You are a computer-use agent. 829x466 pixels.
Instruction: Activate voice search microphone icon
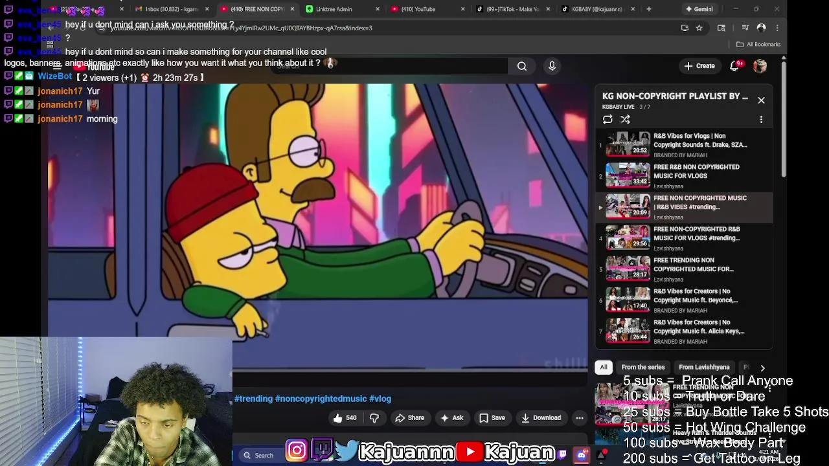pyautogui.click(x=552, y=66)
